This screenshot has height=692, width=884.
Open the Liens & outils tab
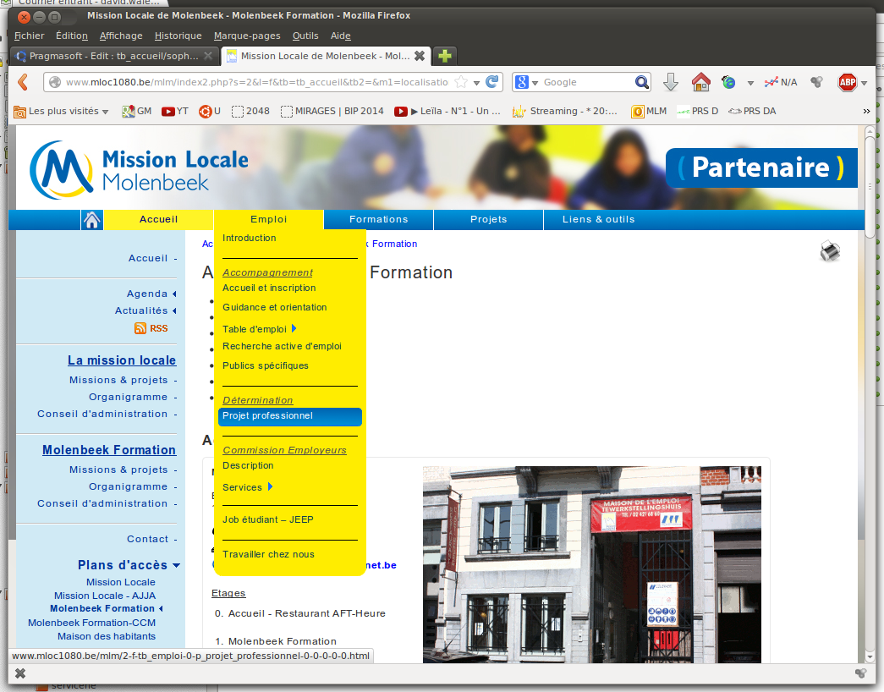598,219
